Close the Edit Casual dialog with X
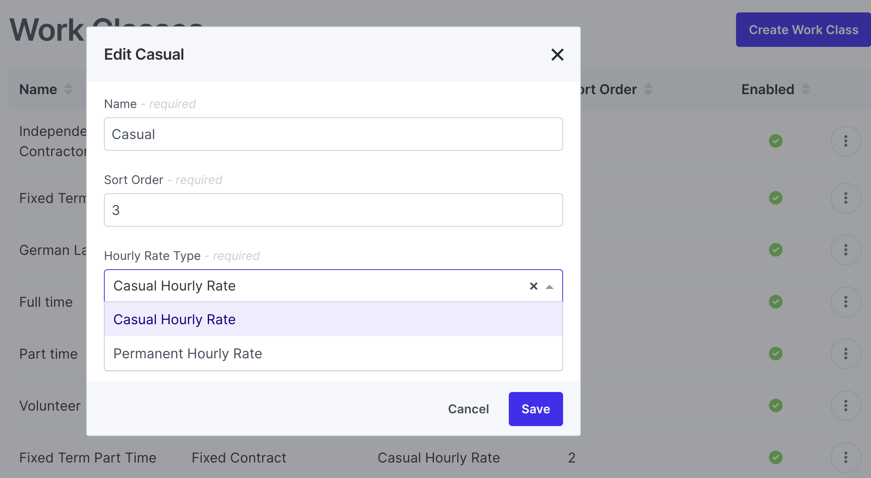Image resolution: width=871 pixels, height=478 pixels. 557,55
